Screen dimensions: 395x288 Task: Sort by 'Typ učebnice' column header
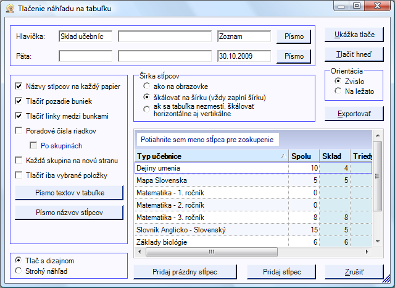click(x=212, y=156)
